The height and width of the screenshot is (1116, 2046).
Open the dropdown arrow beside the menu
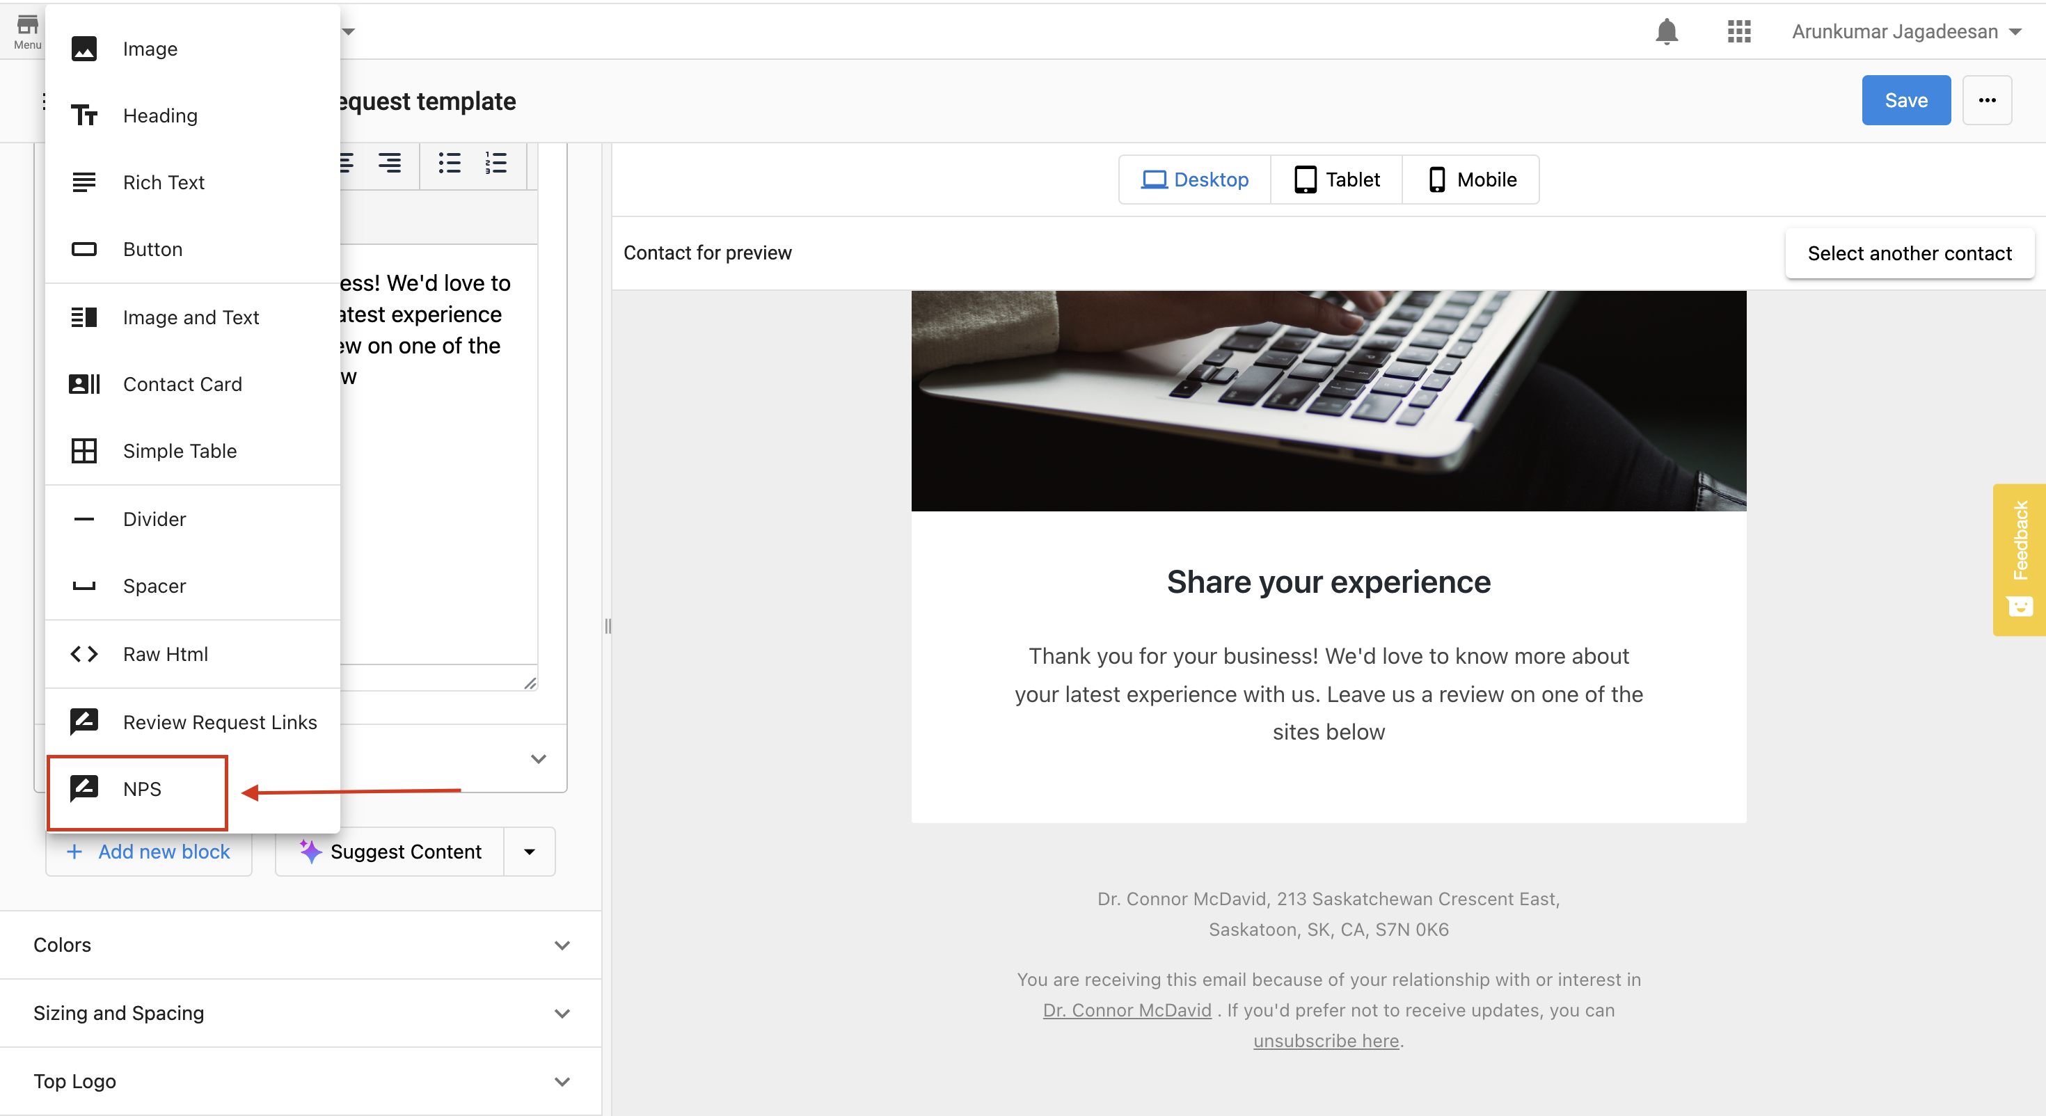click(x=349, y=32)
